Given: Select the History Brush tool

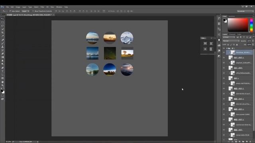Looking at the screenshot, I should click(2, 50).
